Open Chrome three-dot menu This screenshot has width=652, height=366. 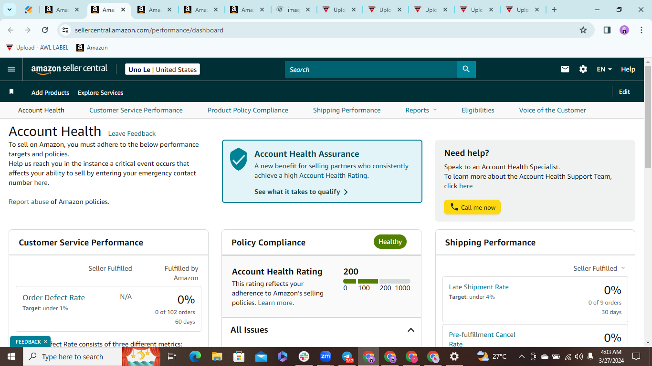(641, 30)
